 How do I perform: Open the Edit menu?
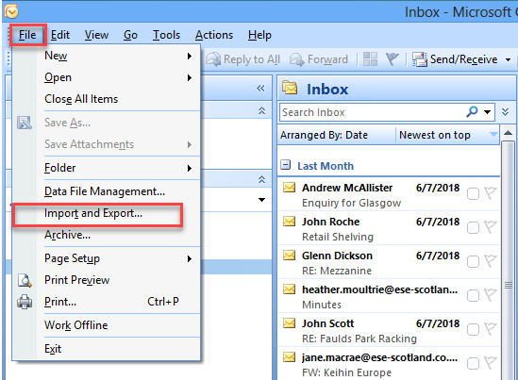pyautogui.click(x=60, y=35)
